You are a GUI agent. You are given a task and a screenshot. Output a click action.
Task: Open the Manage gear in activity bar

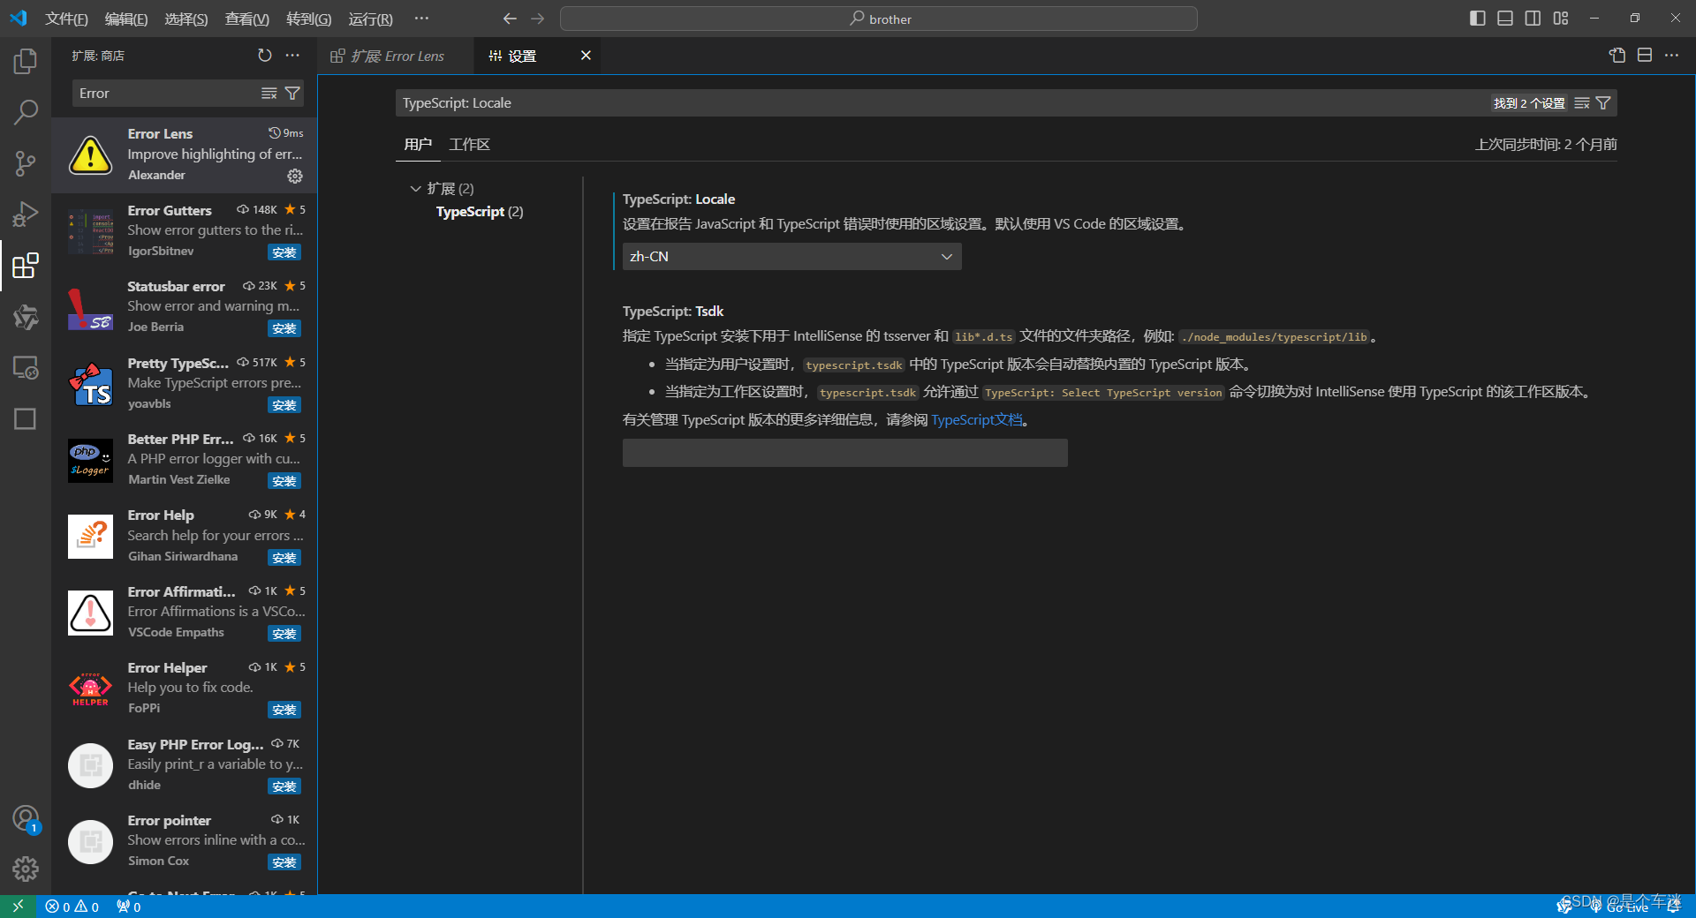26,869
